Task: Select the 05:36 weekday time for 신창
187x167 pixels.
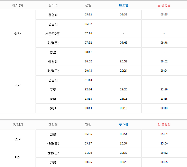Action: tap(88, 134)
